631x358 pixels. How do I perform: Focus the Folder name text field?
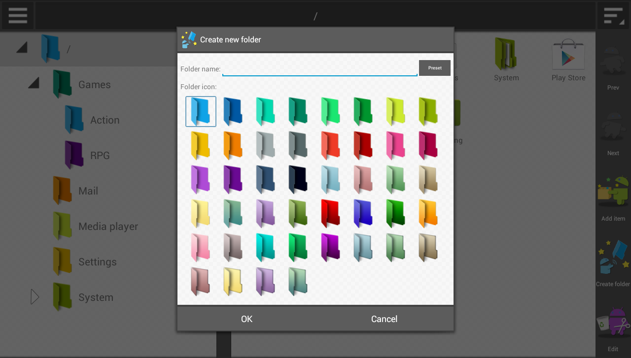[x=320, y=69]
